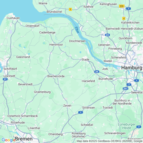This screenshot has width=143, height=143.
Task: Click the Stade town label
Action: point(85,59)
